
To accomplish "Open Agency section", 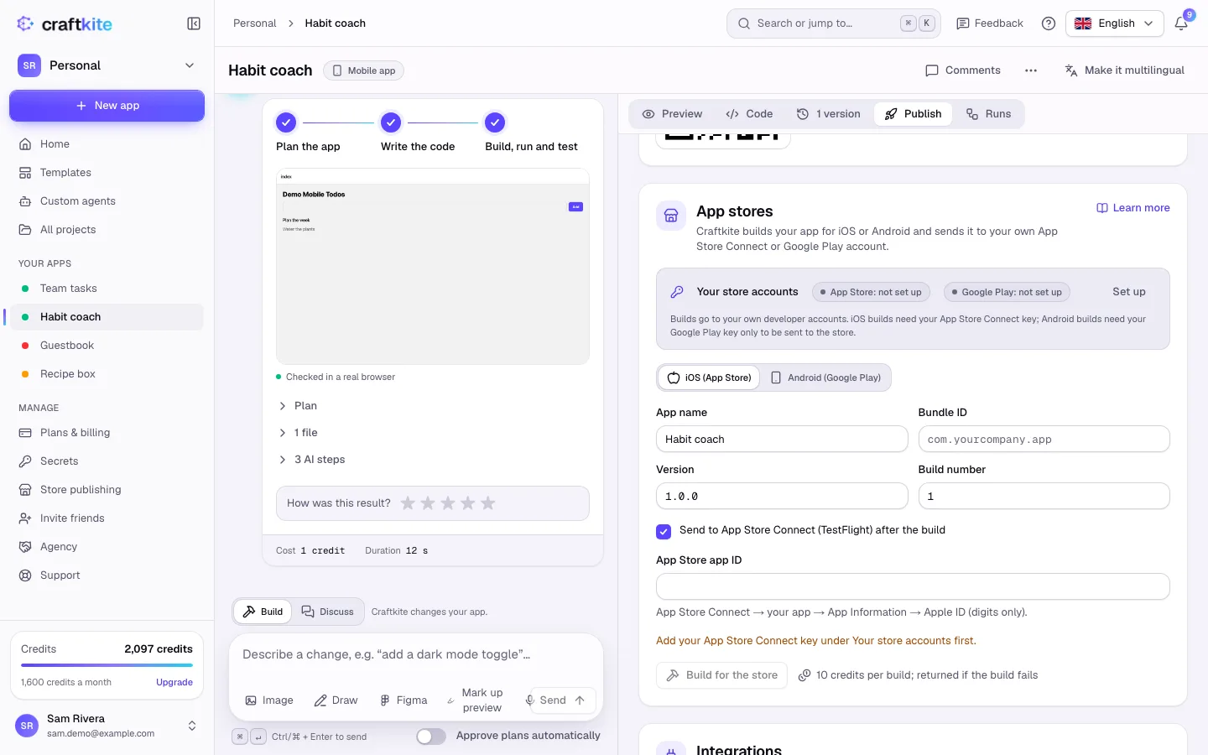I will pyautogui.click(x=107, y=547).
